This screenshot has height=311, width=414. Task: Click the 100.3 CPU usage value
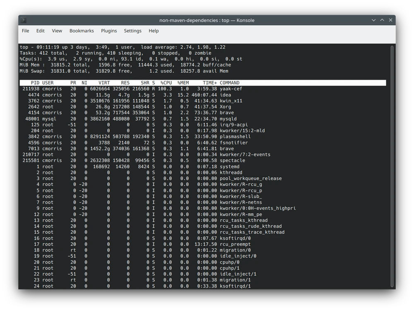(x=165, y=89)
